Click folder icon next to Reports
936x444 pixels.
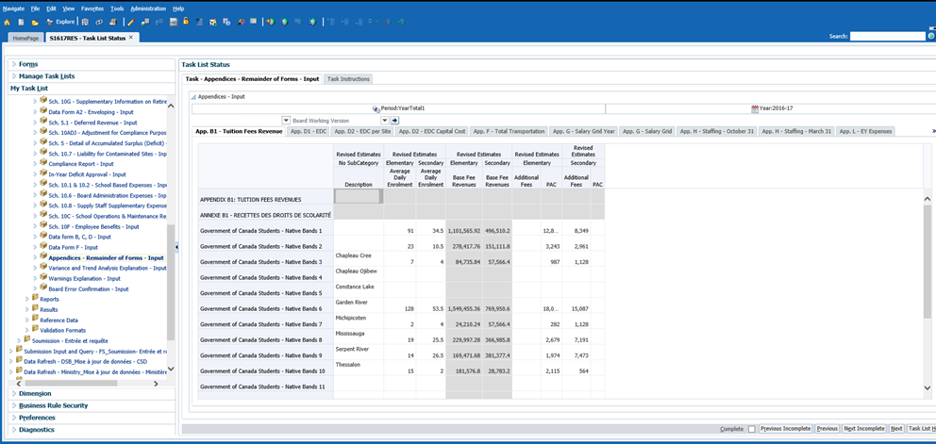pyautogui.click(x=35, y=299)
